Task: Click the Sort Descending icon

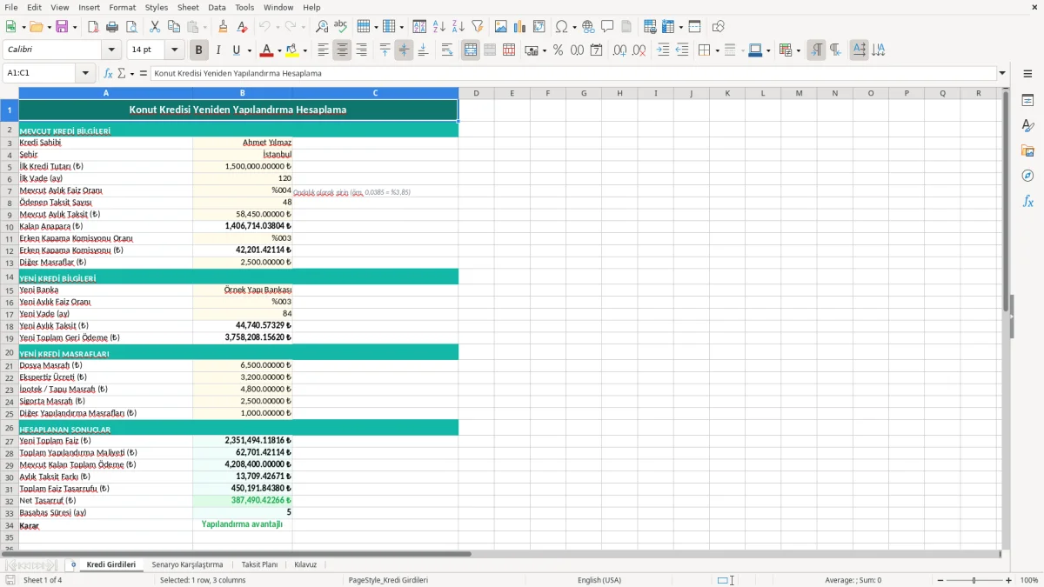Action: click(458, 27)
